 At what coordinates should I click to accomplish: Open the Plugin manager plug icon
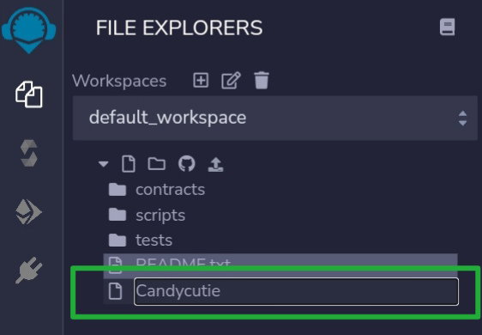[29, 271]
